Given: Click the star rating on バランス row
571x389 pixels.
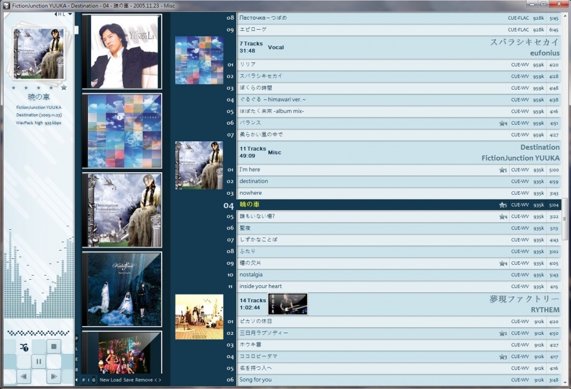Looking at the screenshot, I should pos(503,124).
